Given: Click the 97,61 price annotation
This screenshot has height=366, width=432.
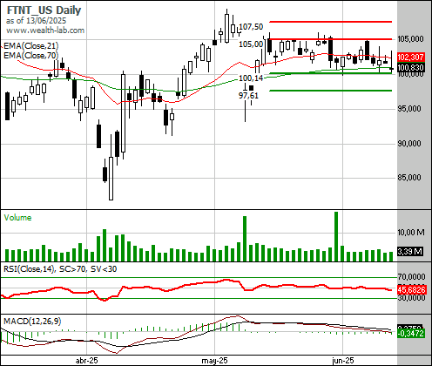Looking at the screenshot, I should pyautogui.click(x=248, y=95).
